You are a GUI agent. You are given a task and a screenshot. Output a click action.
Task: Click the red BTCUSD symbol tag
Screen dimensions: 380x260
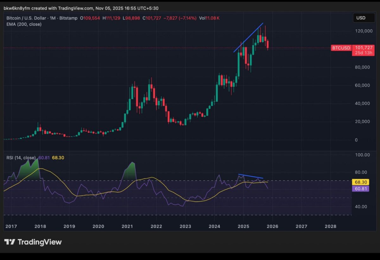341,48
